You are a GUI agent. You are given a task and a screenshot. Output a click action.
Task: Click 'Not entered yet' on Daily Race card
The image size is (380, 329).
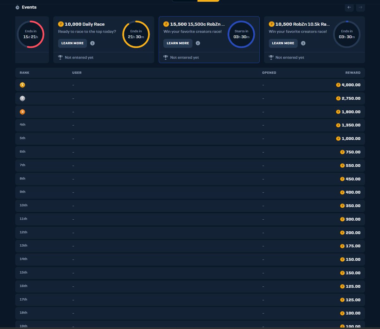(79, 58)
